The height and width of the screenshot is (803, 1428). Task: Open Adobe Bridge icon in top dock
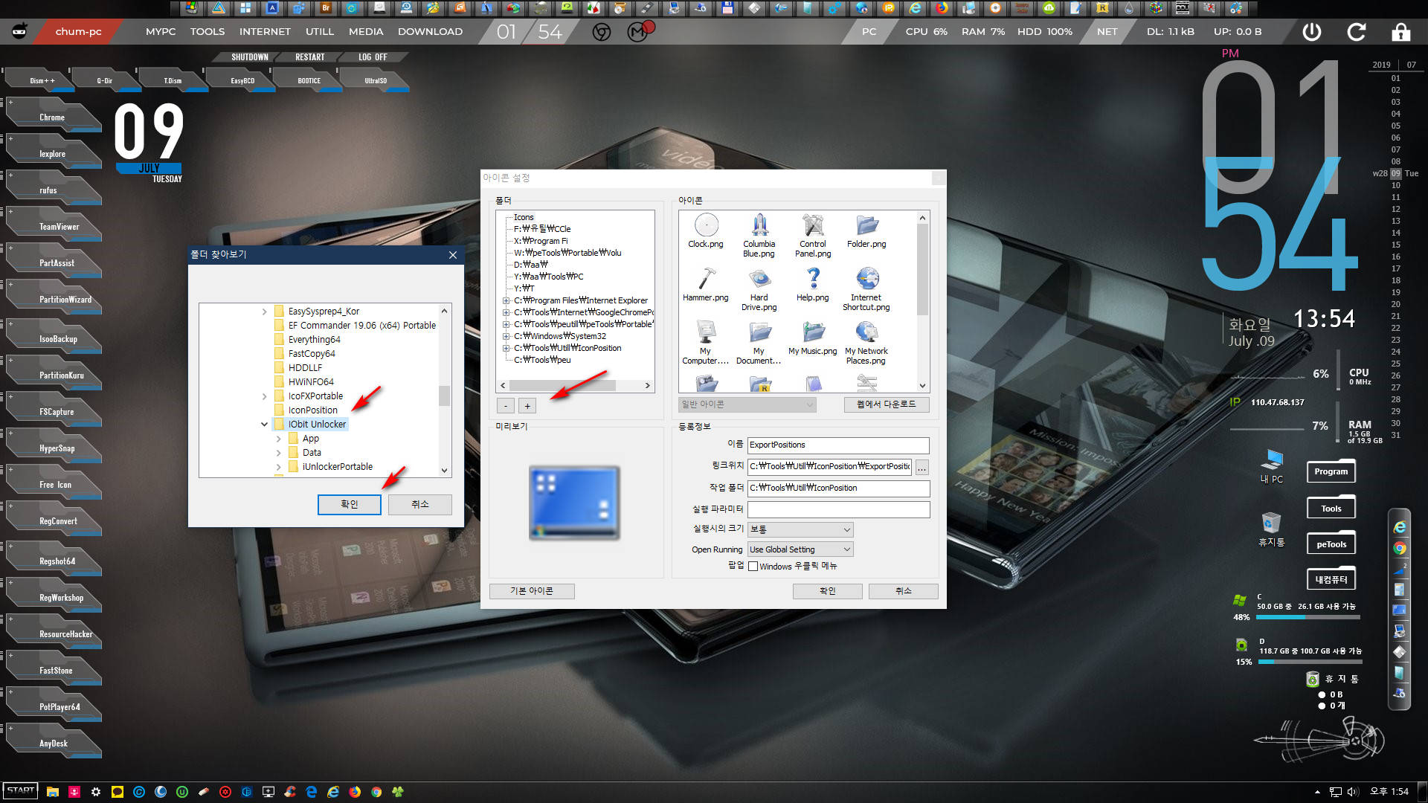[x=325, y=8]
